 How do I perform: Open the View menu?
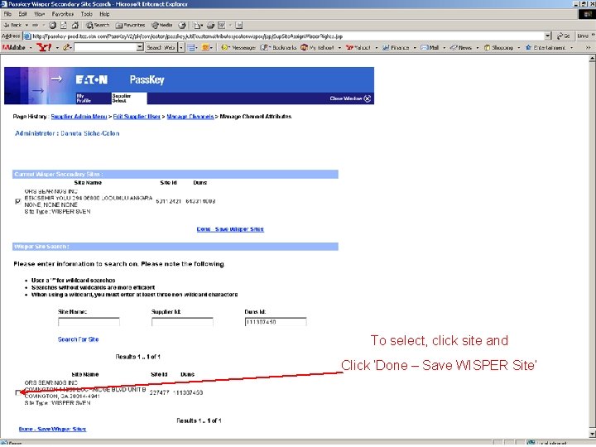pos(40,14)
